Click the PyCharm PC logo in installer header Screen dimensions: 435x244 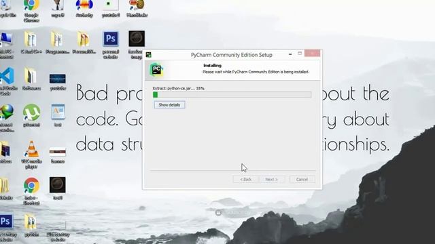pyautogui.click(x=156, y=69)
